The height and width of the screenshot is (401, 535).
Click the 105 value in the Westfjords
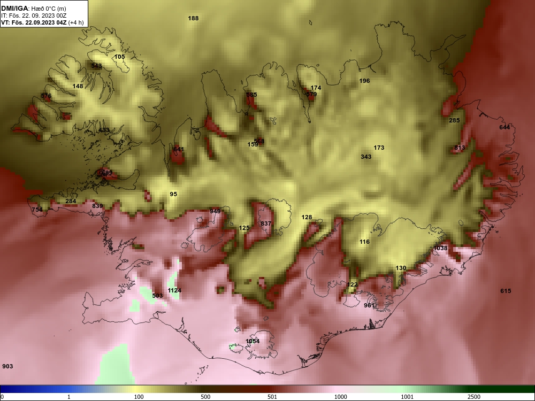(119, 57)
